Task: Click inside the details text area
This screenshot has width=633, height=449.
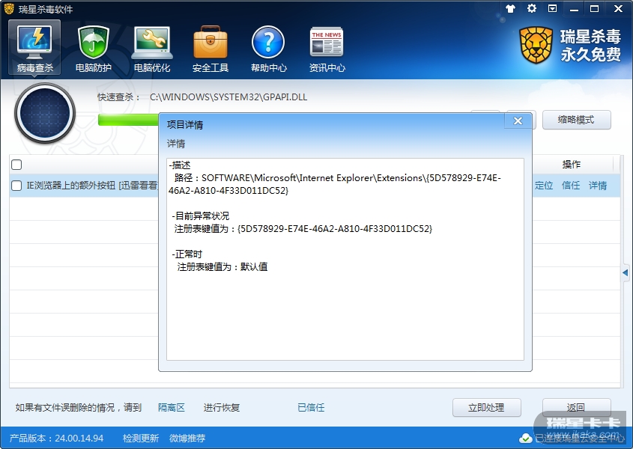Action: [345, 259]
